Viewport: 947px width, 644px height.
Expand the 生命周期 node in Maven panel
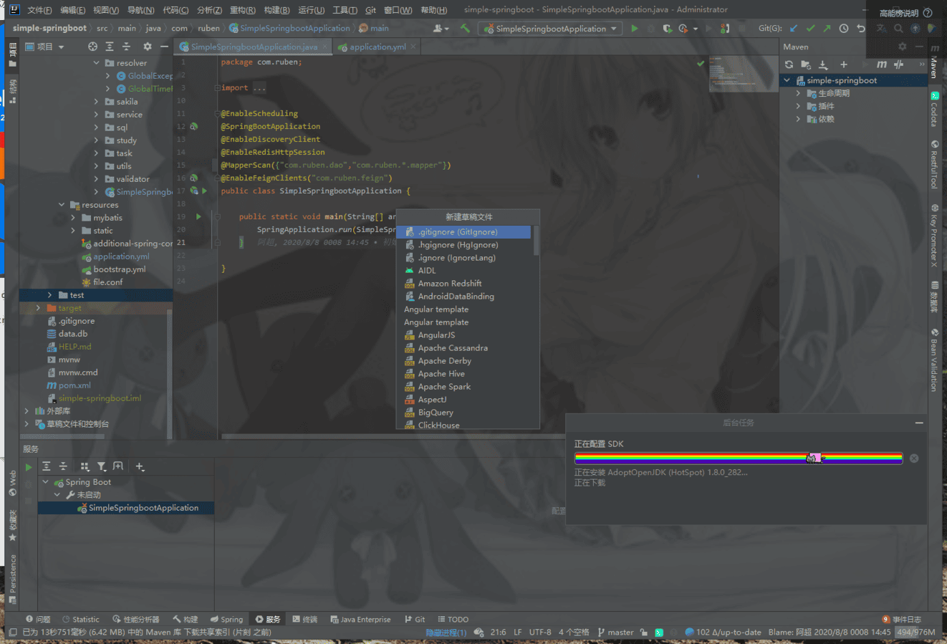click(x=798, y=93)
